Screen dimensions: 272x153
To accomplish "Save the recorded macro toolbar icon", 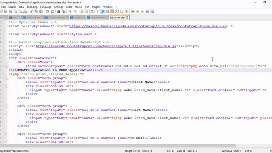I will click(x=152, y=11).
